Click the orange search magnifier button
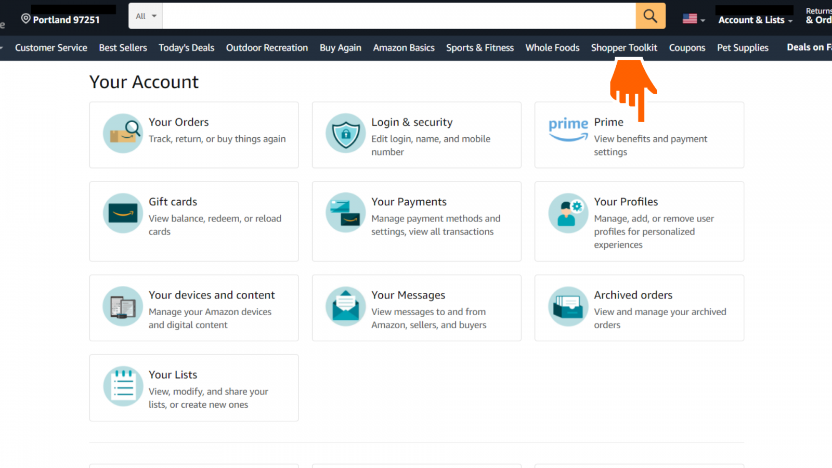 (x=650, y=16)
